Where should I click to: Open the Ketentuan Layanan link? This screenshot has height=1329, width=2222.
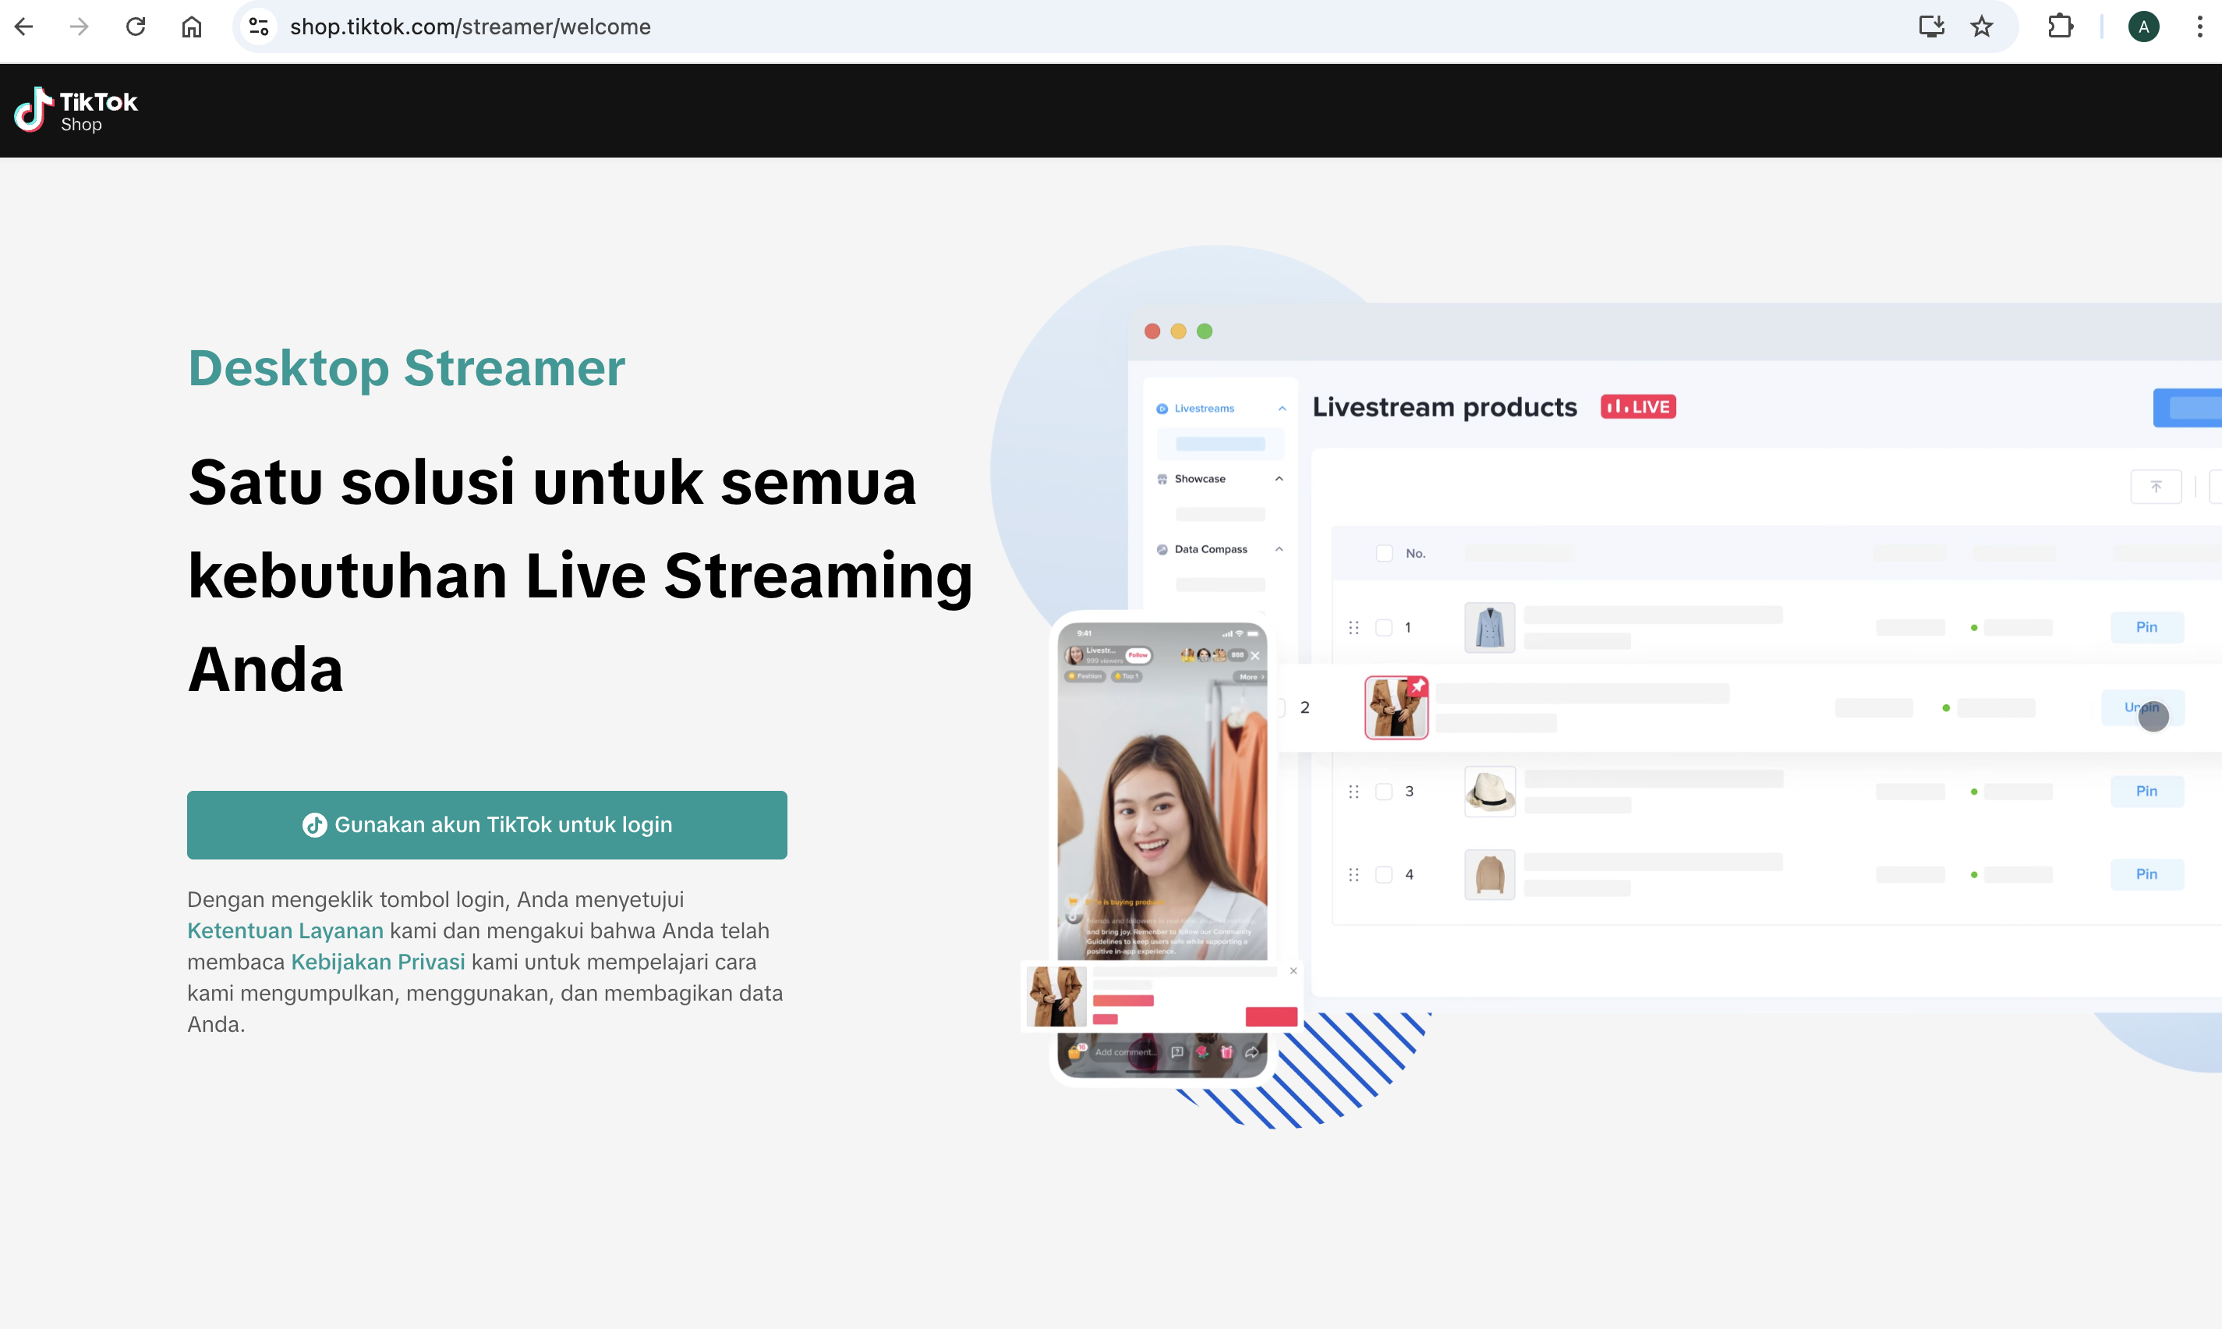285,930
